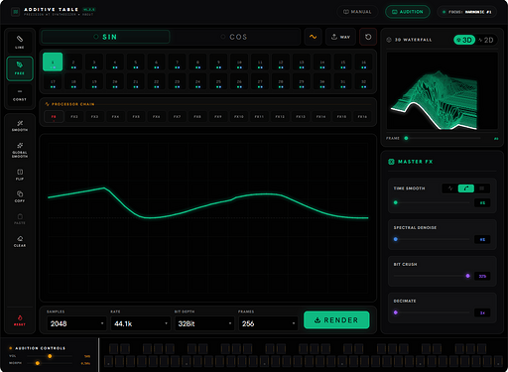Select harmonic slot 12
This screenshot has width=508, height=372.
[281, 62]
